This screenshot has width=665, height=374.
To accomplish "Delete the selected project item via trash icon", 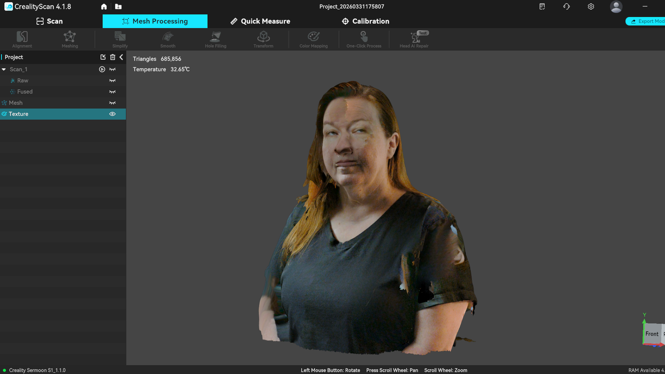I will 112,57.
